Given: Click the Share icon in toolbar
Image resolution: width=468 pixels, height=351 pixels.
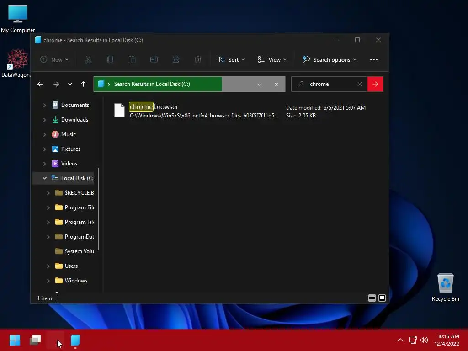Looking at the screenshot, I should pyautogui.click(x=176, y=60).
